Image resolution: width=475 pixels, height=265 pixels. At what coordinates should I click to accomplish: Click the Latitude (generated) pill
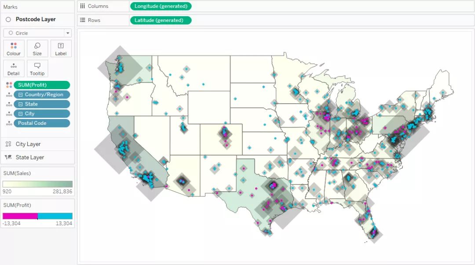(x=161, y=20)
